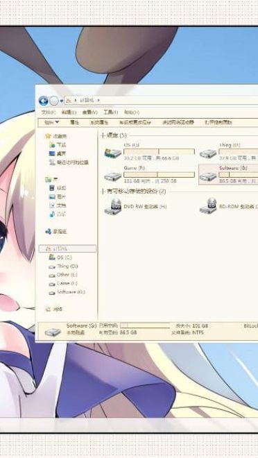The height and width of the screenshot is (458, 258).
Task: Click the greyed Forward navigation button
Action: click(x=53, y=101)
